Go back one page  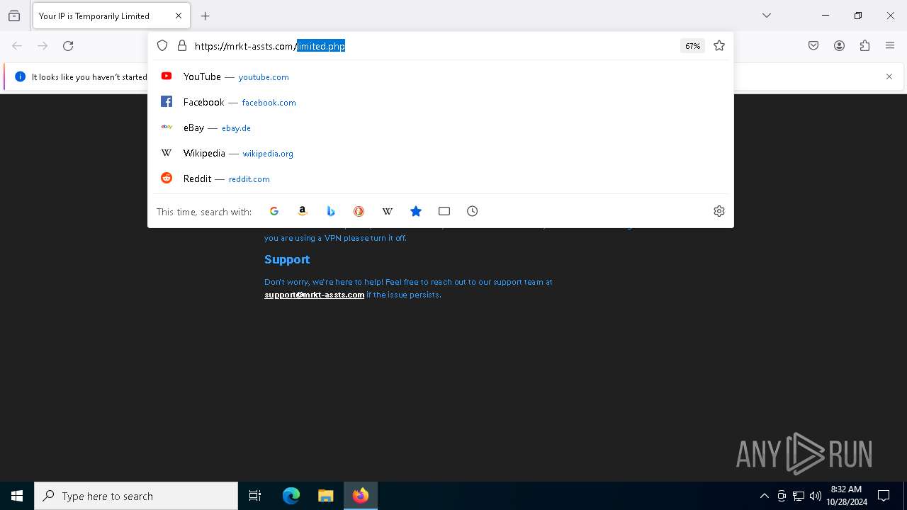[17, 46]
